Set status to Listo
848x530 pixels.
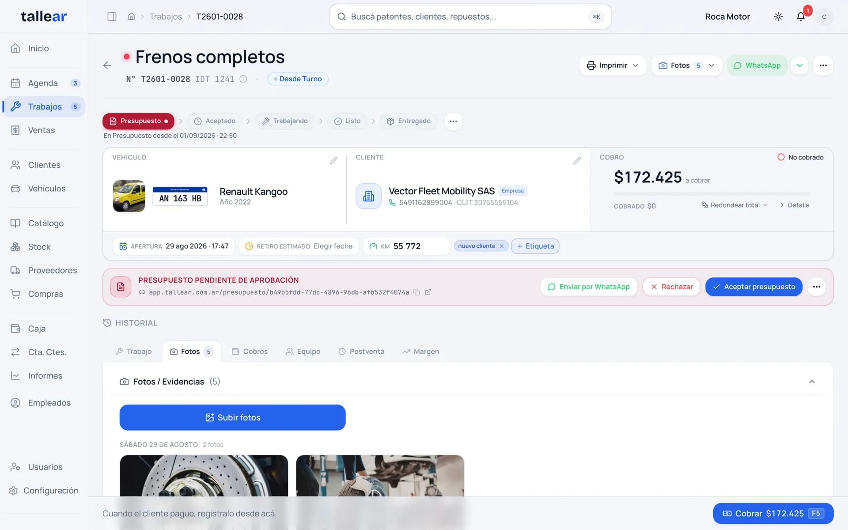pos(347,121)
